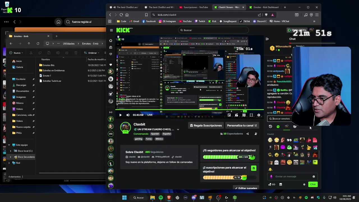The height and width of the screenshot is (202, 359).
Task: Go up one folder in Explorer
Action: [x=29, y=43]
